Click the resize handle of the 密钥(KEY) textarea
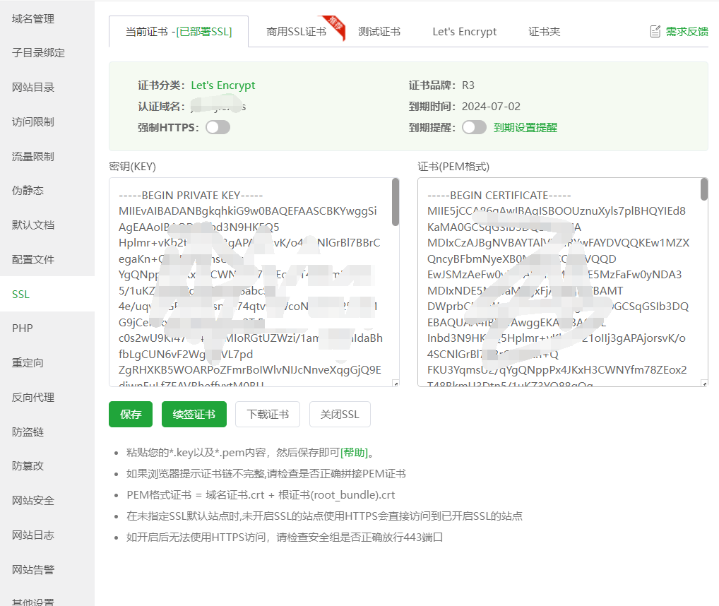This screenshot has width=719, height=606. [396, 384]
